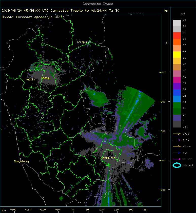This screenshot has width=196, height=213.
Task: Select the violet 36–39 dBZ swatch
Action: pyautogui.click(x=177, y=86)
